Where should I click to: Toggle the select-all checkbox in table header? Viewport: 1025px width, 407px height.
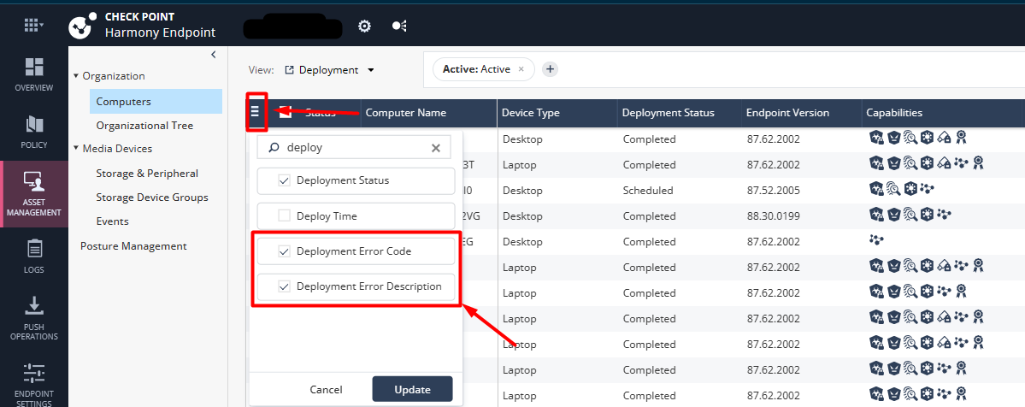285,113
